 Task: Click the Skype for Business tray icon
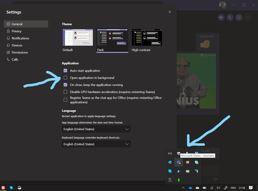(197, 162)
